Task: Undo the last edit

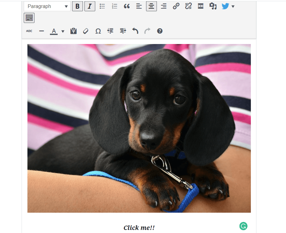Action: (x=135, y=31)
